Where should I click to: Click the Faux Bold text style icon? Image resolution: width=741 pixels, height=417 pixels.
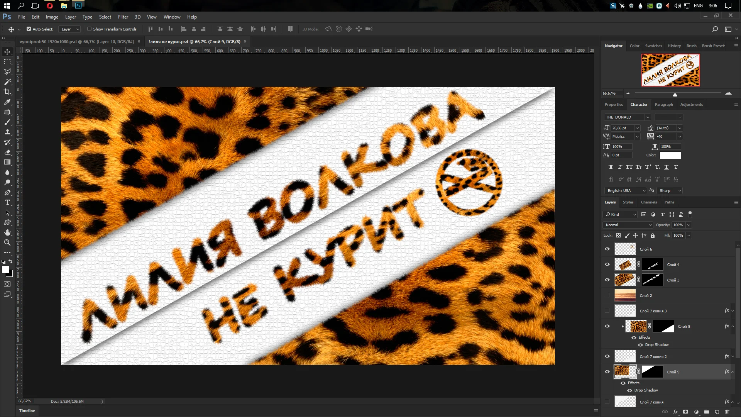click(x=611, y=167)
